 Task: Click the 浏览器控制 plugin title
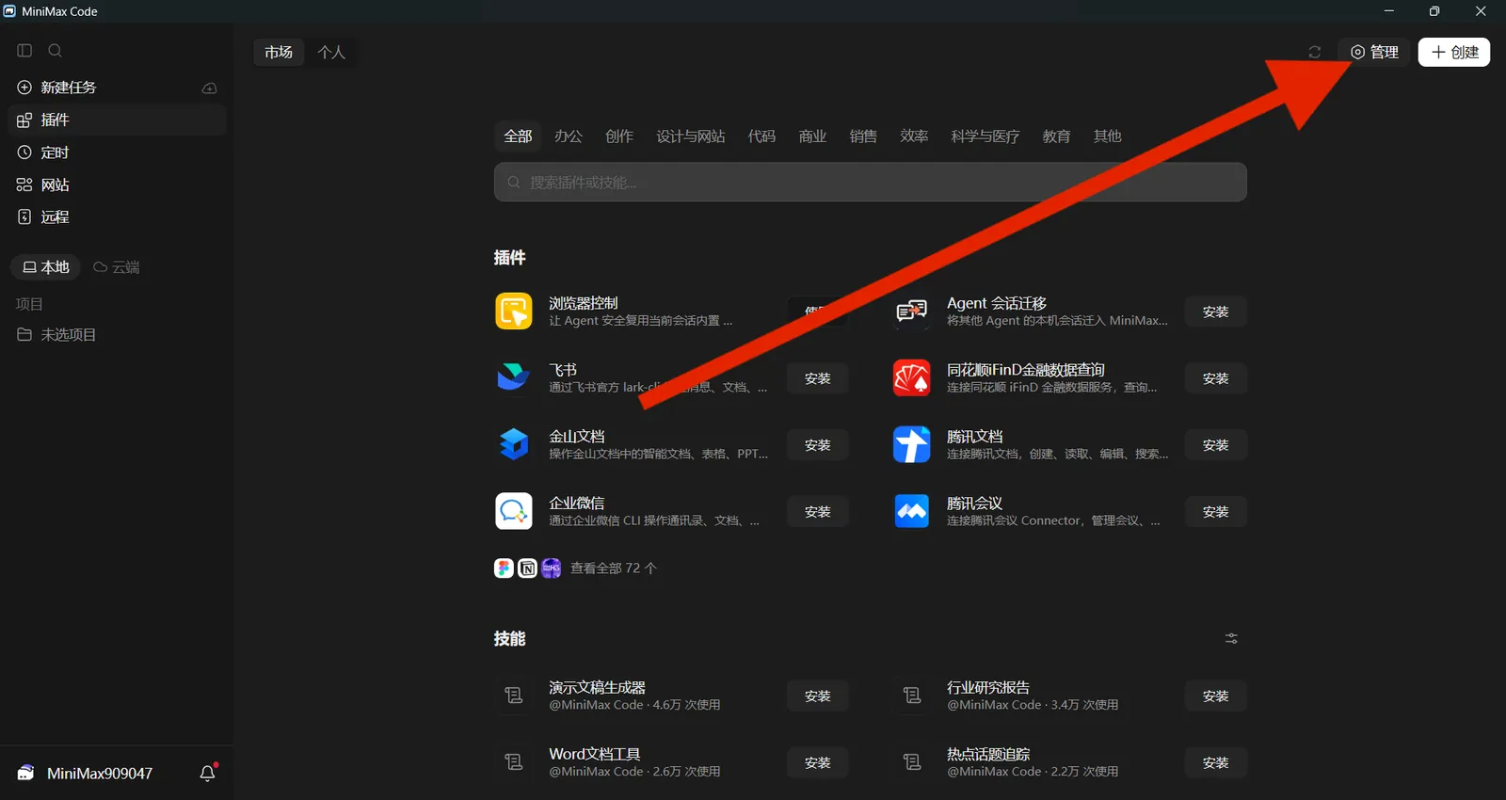tap(584, 303)
